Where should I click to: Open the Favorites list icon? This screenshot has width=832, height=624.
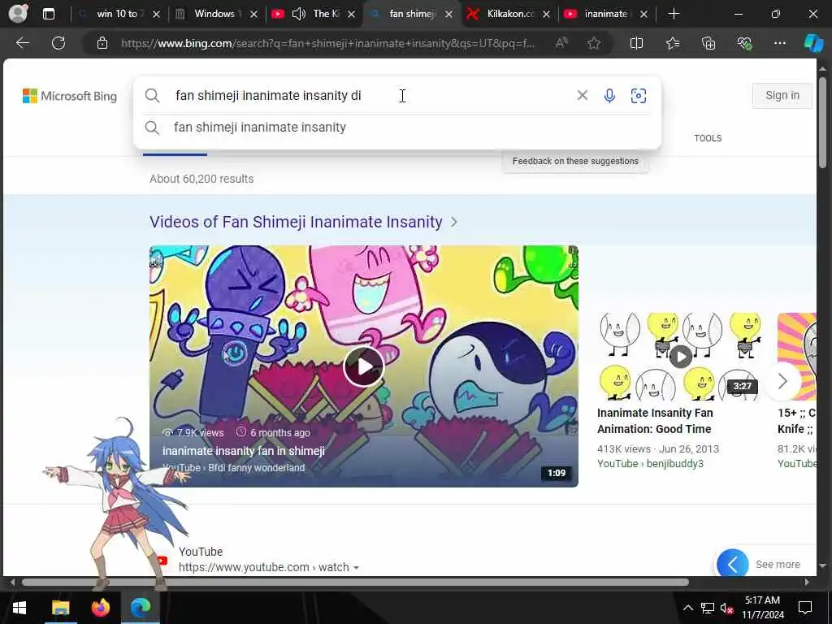click(x=672, y=43)
